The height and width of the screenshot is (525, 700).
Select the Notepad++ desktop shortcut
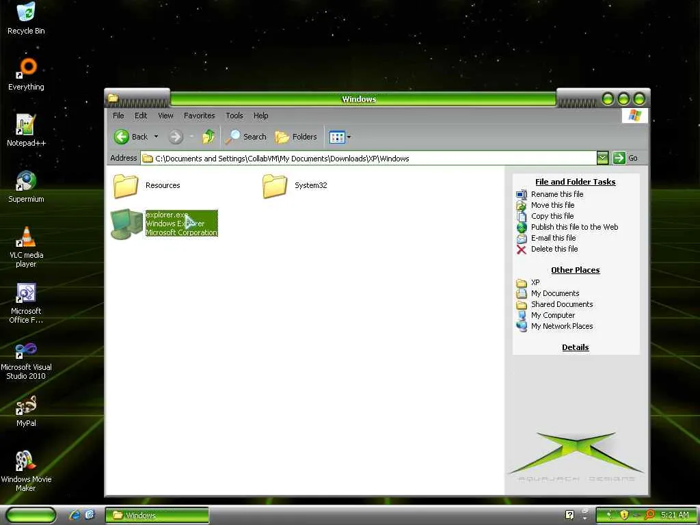pyautogui.click(x=26, y=131)
